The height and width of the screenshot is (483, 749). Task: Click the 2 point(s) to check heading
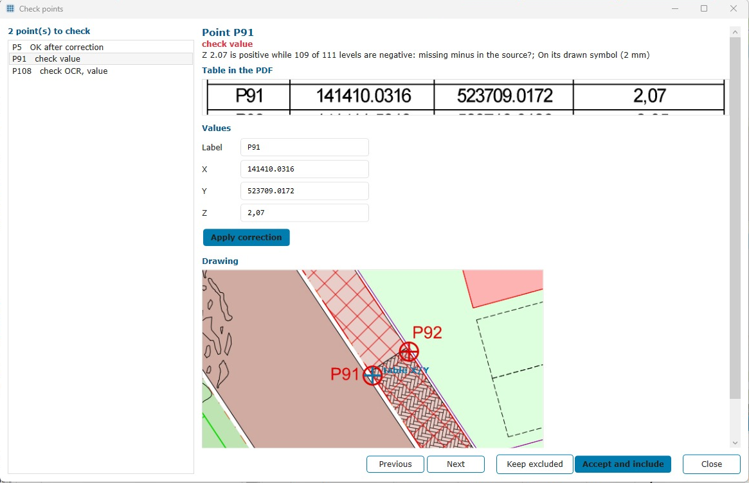[x=50, y=31]
